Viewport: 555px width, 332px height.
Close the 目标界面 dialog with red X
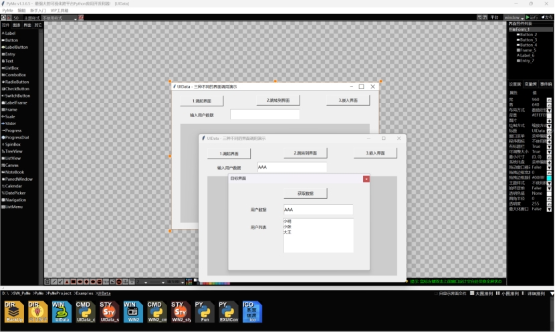click(x=366, y=179)
